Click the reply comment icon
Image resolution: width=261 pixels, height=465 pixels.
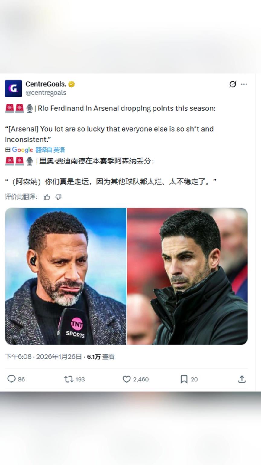11,379
